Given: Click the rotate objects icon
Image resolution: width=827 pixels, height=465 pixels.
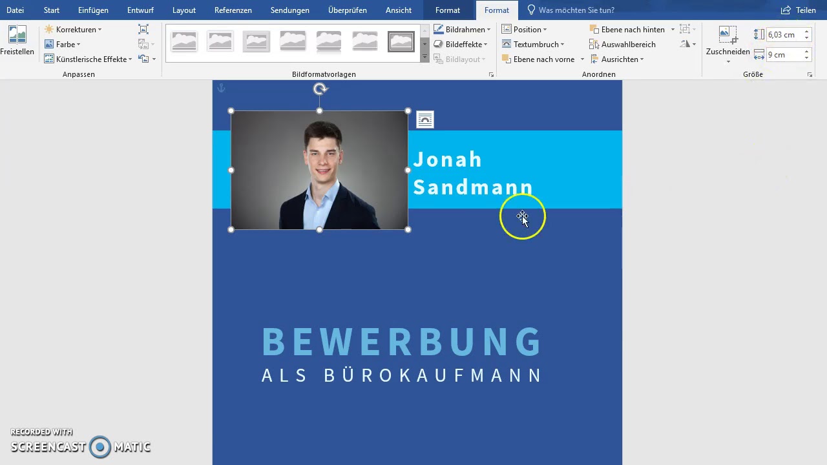Looking at the screenshot, I should pos(686,45).
